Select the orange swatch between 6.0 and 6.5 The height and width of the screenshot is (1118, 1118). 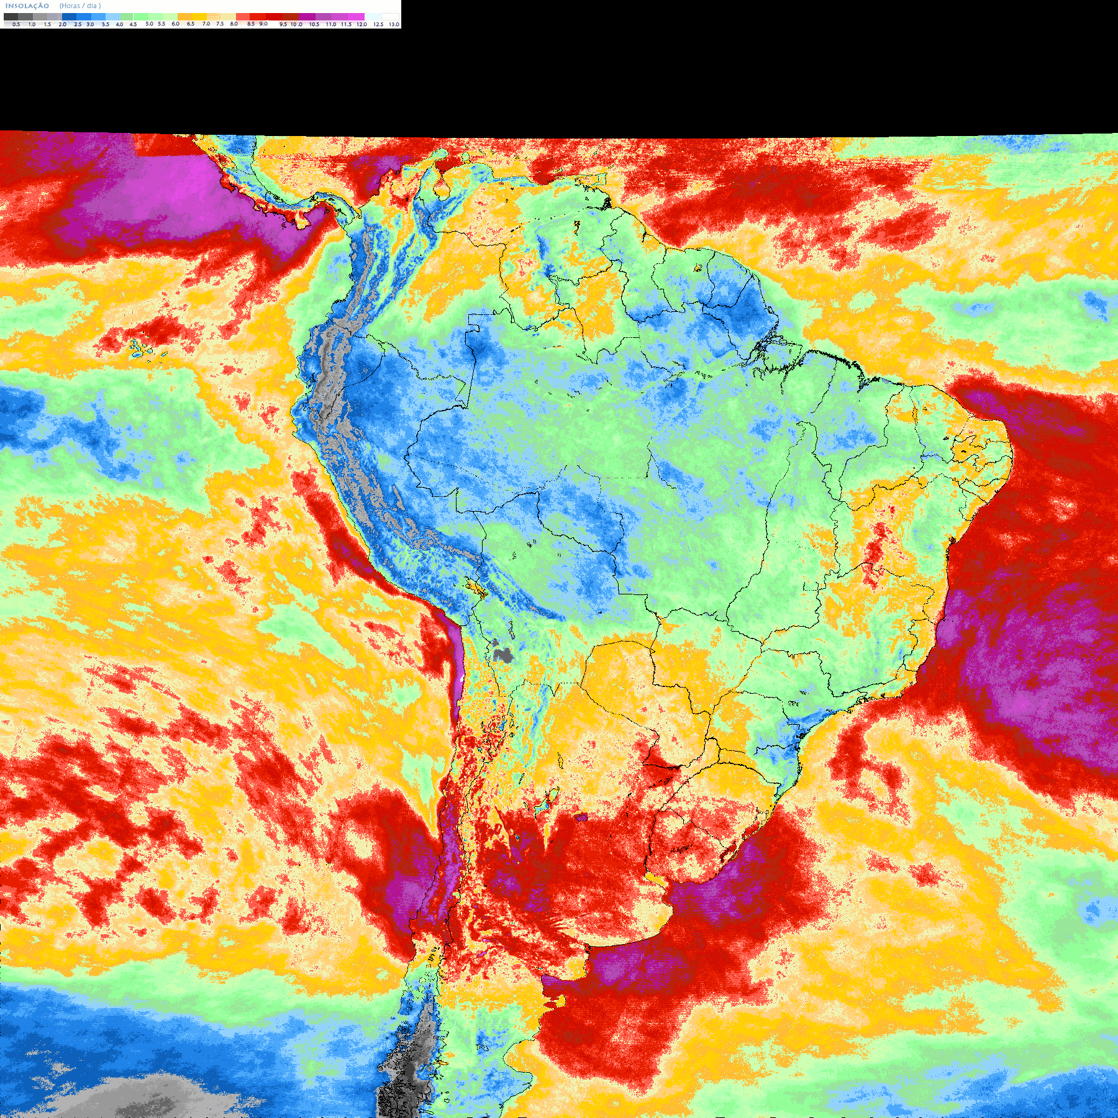click(185, 17)
